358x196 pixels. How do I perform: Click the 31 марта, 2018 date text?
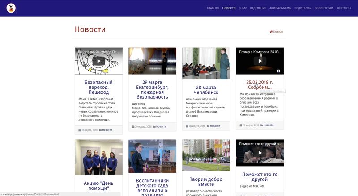click(89, 130)
